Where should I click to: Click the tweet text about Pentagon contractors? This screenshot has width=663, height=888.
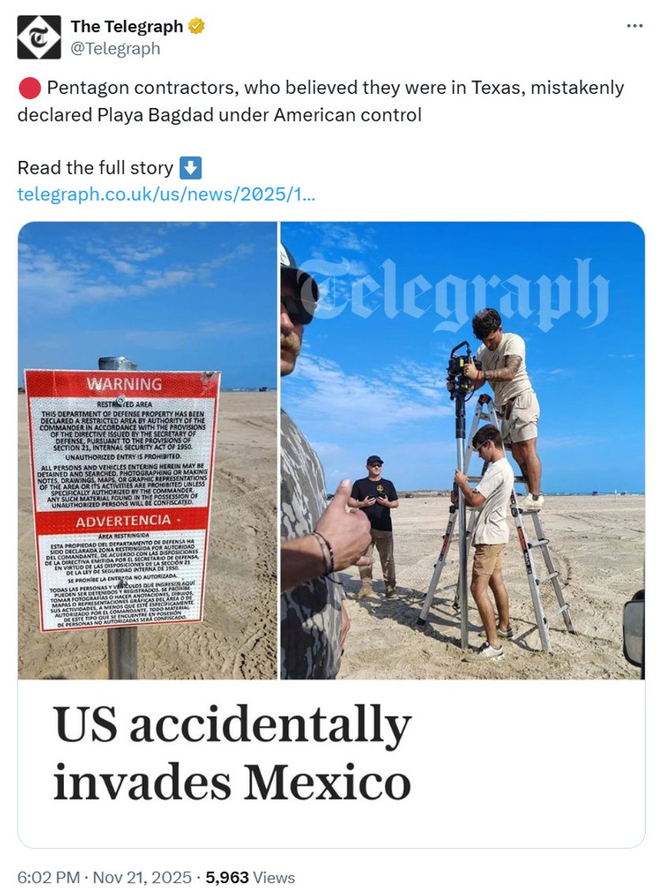pyautogui.click(x=320, y=102)
